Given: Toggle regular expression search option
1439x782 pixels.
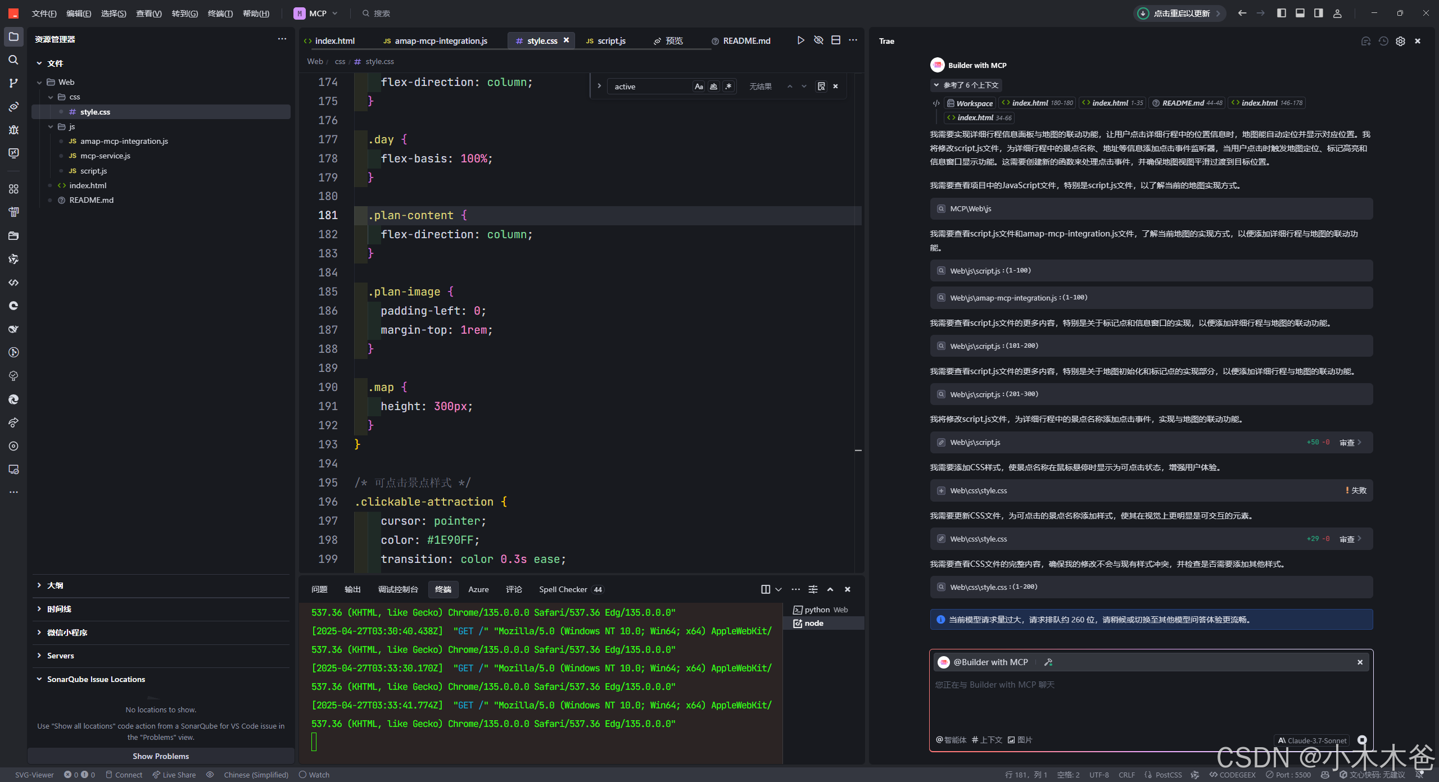Looking at the screenshot, I should click(728, 87).
